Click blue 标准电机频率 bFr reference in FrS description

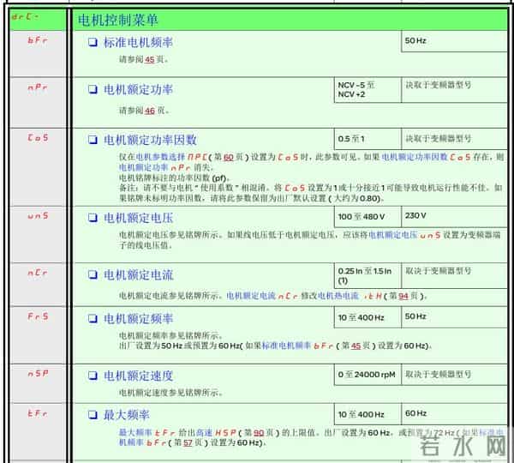(x=297, y=346)
